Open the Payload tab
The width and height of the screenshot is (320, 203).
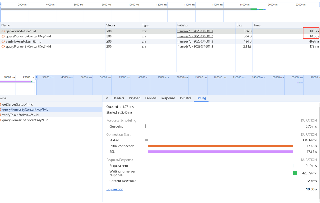click(135, 98)
